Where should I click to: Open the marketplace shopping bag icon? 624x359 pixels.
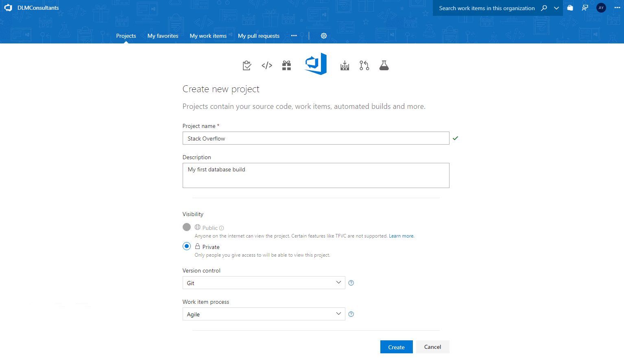coord(570,8)
